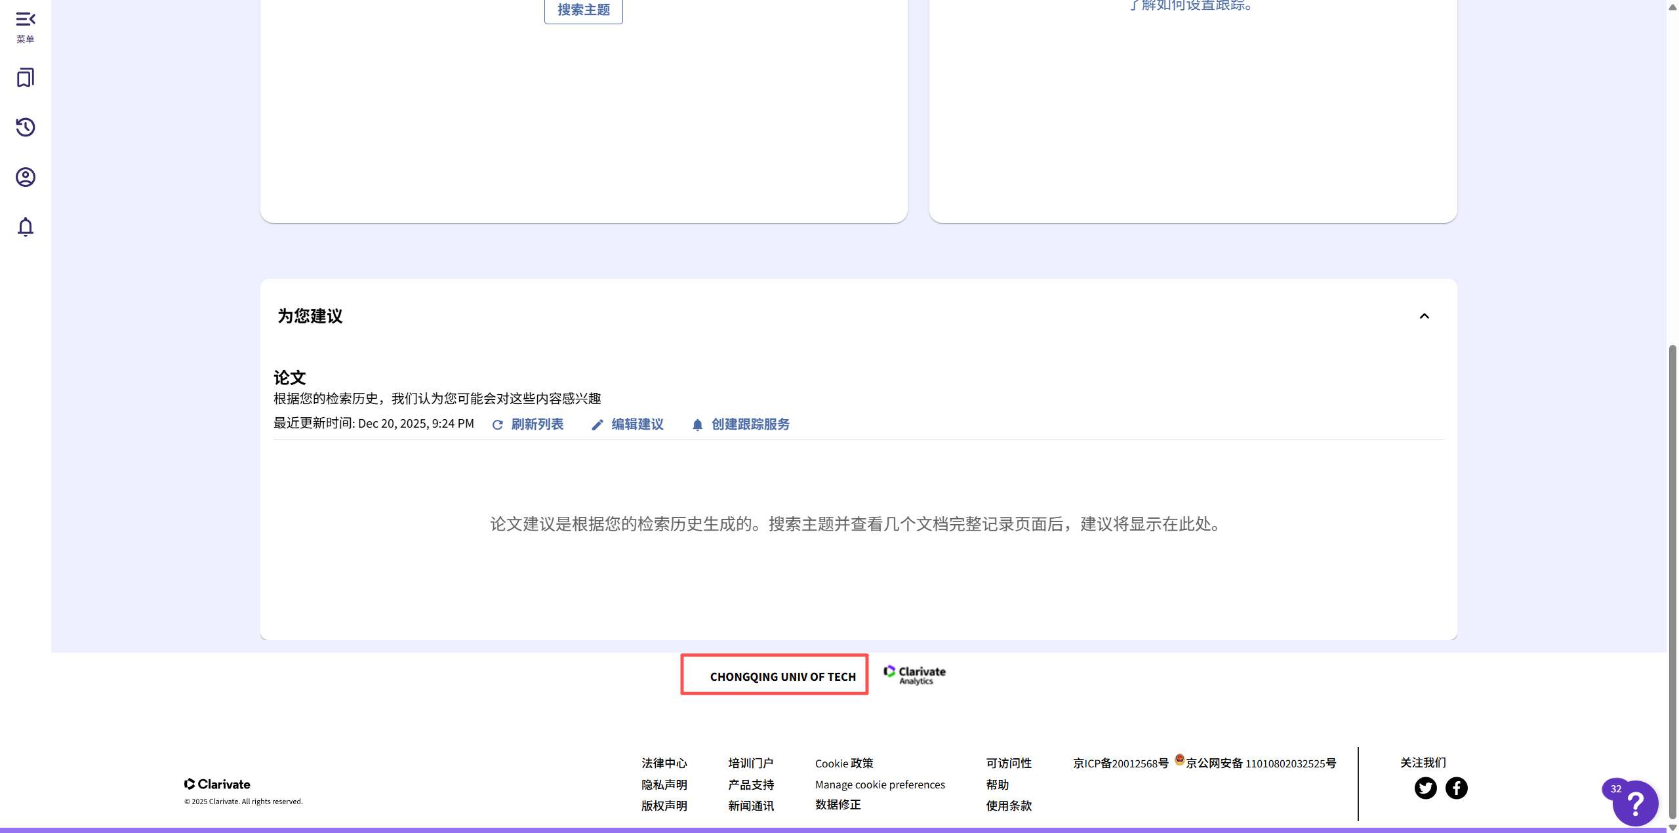1679x833 pixels.
Task: Open Manage cookie preferences link
Action: 880,784
